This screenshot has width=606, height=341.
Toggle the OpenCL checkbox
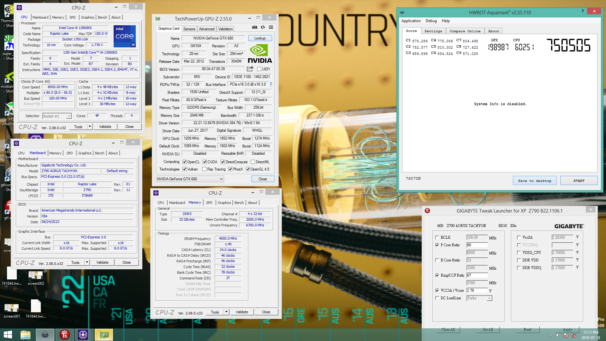(x=185, y=162)
